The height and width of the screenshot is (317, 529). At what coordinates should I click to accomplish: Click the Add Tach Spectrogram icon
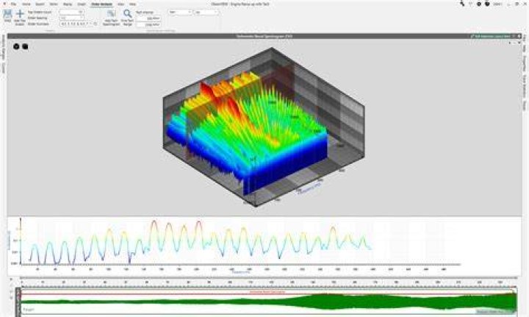111,14
